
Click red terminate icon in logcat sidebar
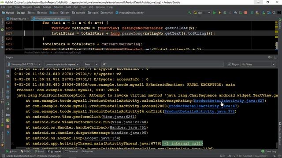coord(8,127)
